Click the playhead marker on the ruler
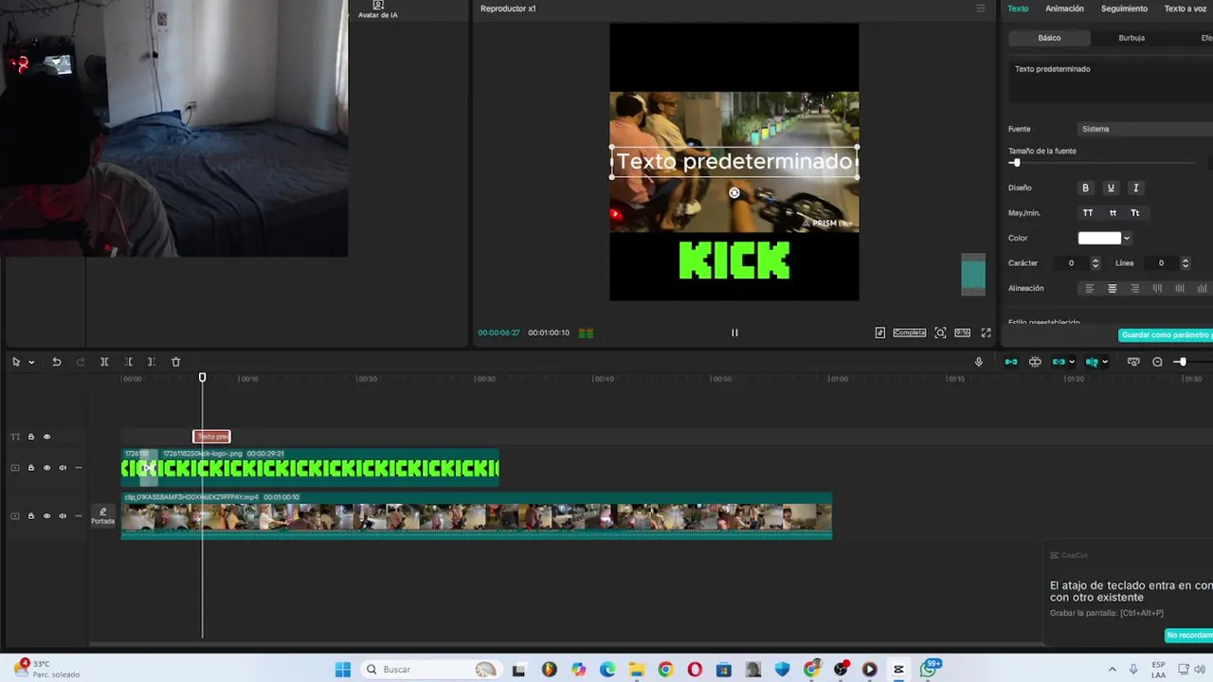 (x=202, y=378)
